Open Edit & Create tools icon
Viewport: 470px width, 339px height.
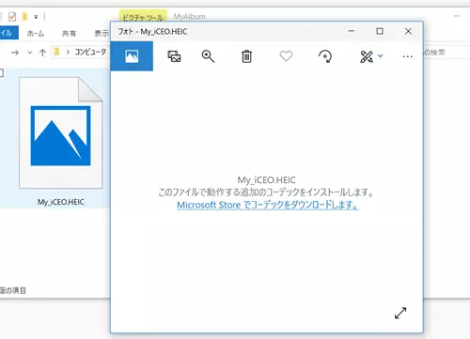367,56
